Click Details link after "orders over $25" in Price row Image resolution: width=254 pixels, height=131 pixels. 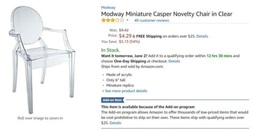point(202,36)
